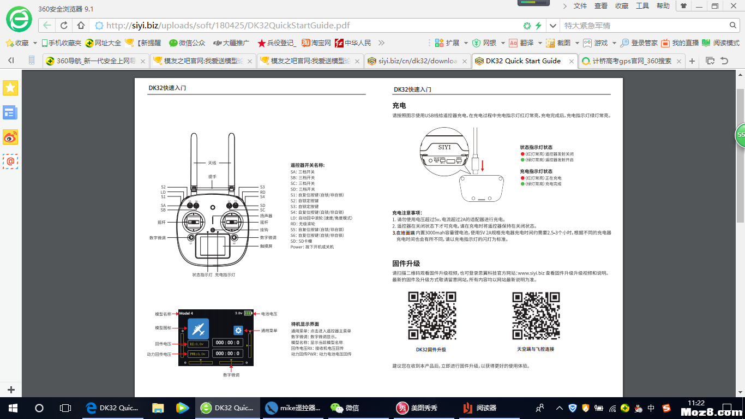Viewport: 745px width, 419px height.
Task: Open the 网银 online banking tool
Action: 485,43
